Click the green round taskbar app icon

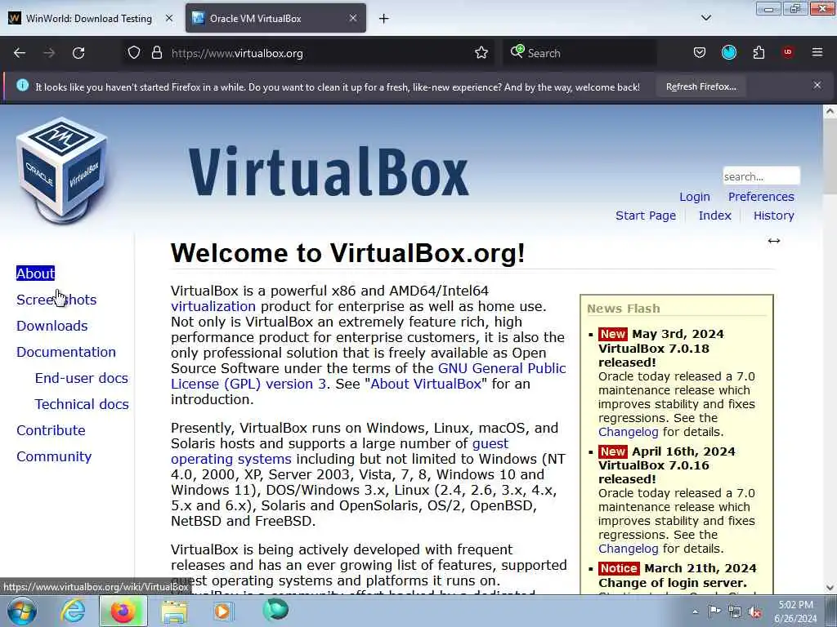point(275,610)
